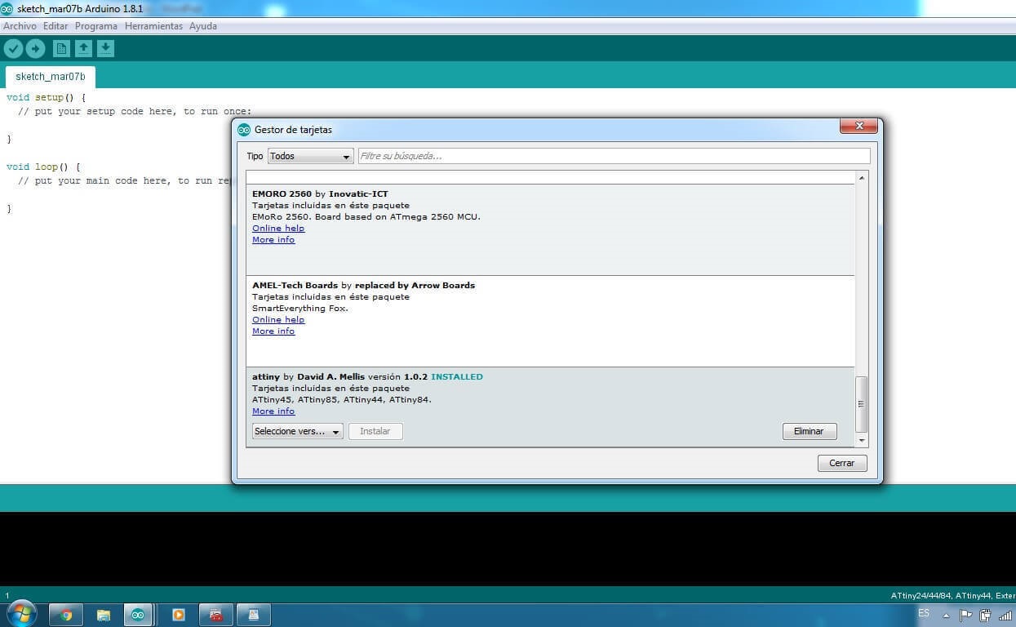This screenshot has width=1016, height=627.
Task: Open the media player taskbar icon
Action: click(179, 615)
